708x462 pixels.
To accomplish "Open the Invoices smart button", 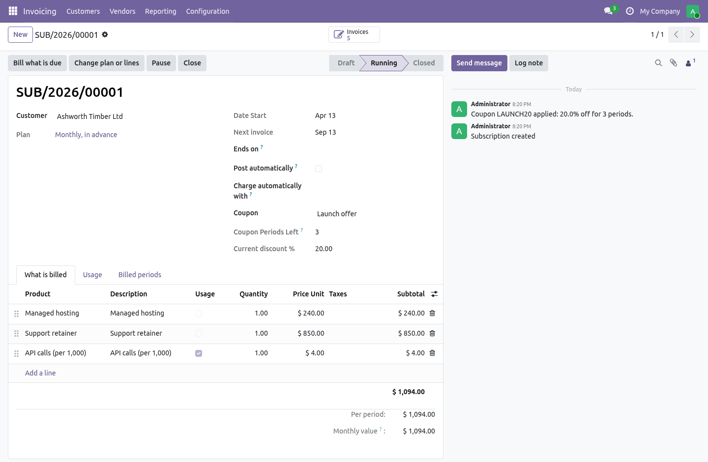I will [354, 34].
